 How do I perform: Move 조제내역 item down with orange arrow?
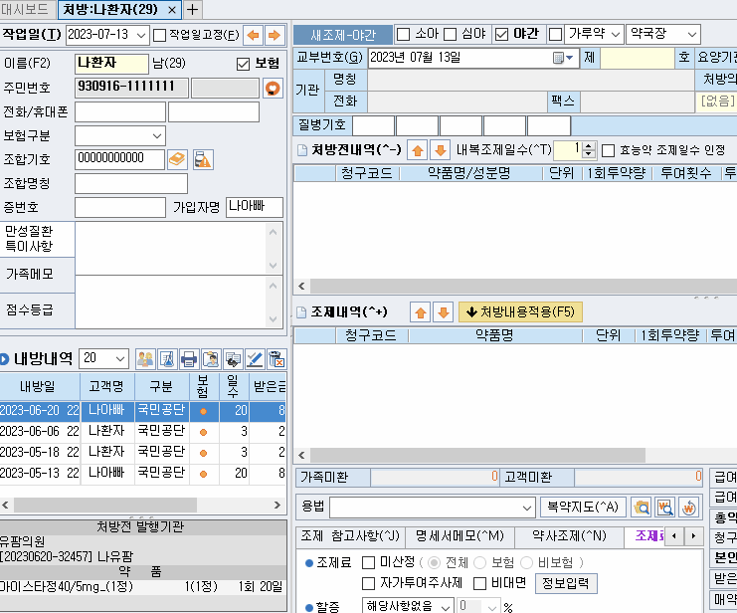click(x=443, y=311)
